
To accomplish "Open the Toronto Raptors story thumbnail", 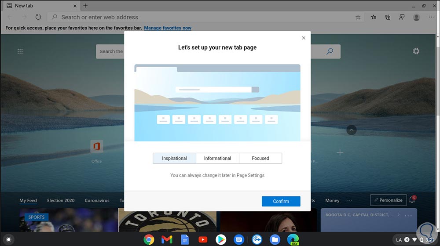I will (167, 220).
